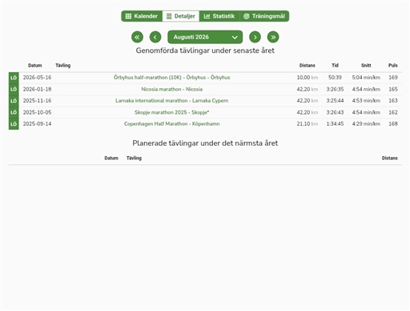Click the time 3:26:35
This screenshot has height=311, width=410.
coord(335,89)
